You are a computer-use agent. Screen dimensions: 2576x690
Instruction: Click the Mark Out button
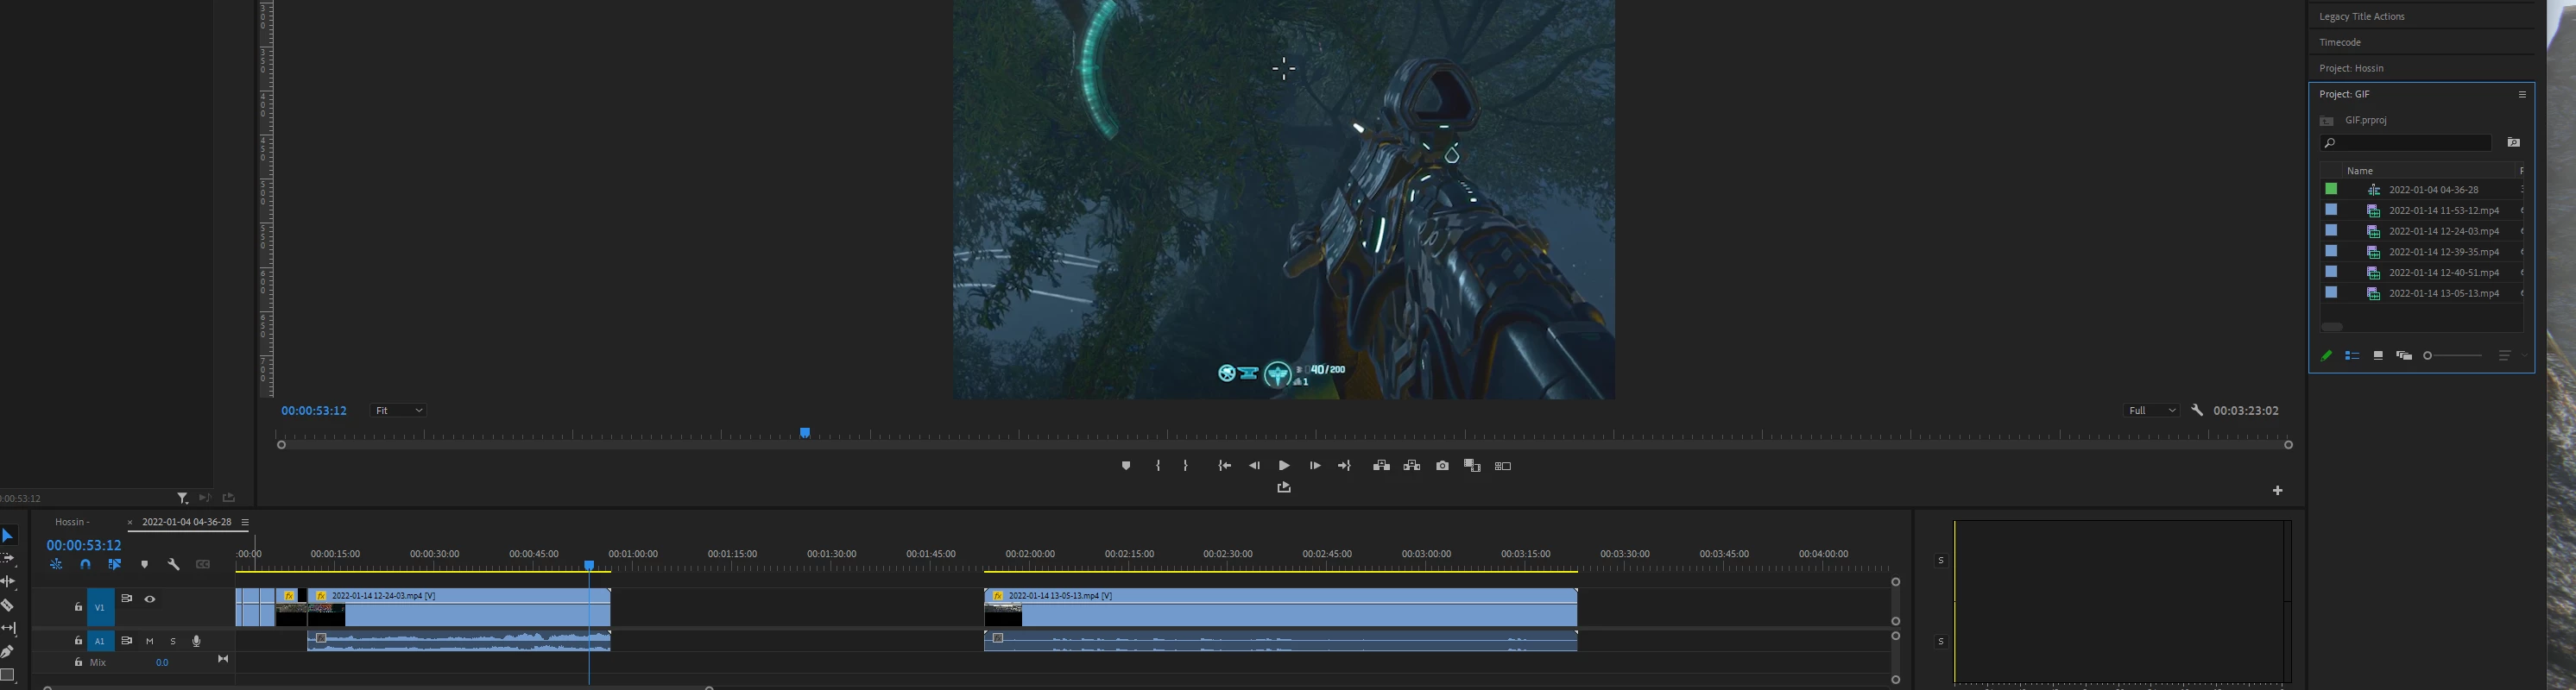pos(1186,466)
